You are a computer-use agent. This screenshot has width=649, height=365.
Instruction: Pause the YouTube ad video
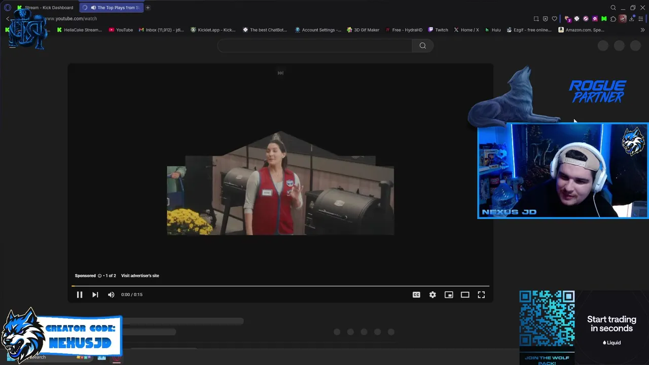pos(80,295)
